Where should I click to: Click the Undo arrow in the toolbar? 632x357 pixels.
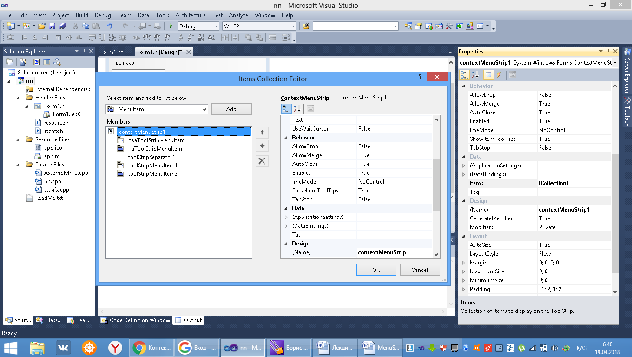109,26
